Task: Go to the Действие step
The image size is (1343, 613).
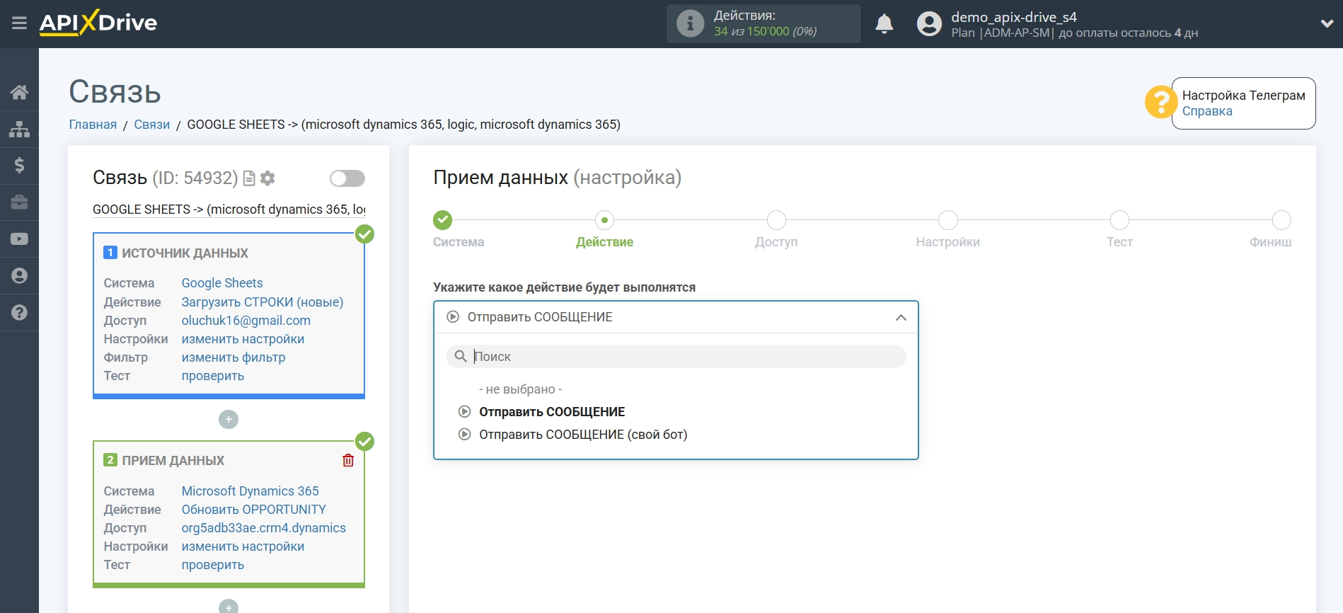Action: (x=604, y=220)
